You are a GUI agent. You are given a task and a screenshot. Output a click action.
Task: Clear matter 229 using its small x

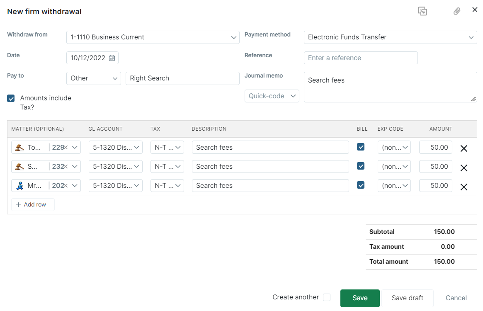[x=66, y=148]
